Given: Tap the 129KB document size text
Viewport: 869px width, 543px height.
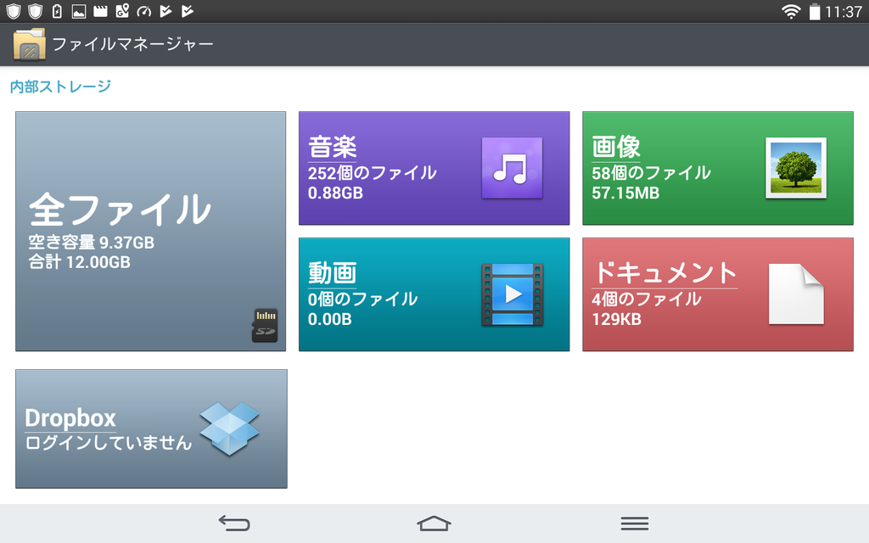Looking at the screenshot, I should pyautogui.click(x=616, y=319).
